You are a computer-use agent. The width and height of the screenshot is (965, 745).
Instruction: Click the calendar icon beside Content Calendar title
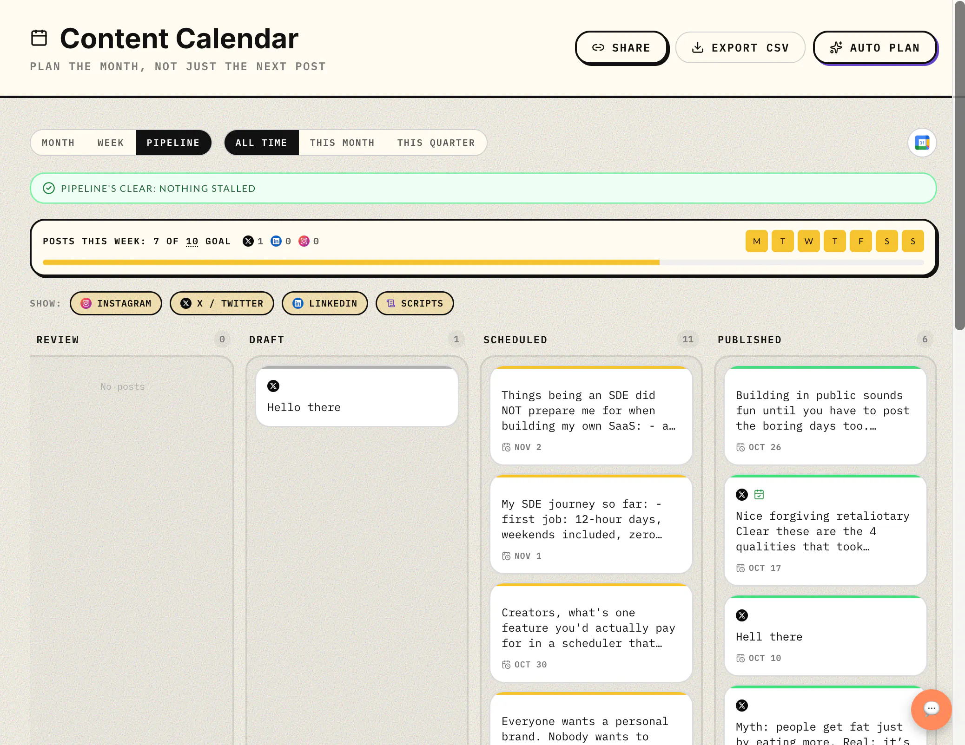pos(39,38)
